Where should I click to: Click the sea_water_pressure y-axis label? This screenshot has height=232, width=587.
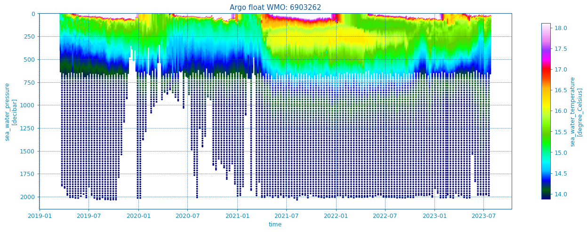[x=10, y=112]
